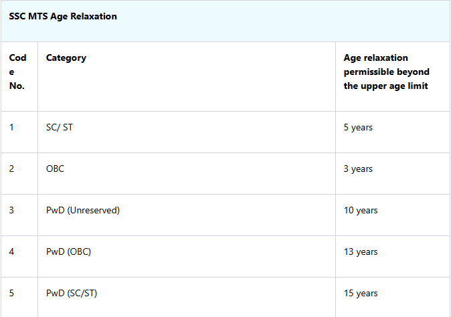The height and width of the screenshot is (317, 451).
Task: Click code number 1 cell
Action: [x=11, y=127]
